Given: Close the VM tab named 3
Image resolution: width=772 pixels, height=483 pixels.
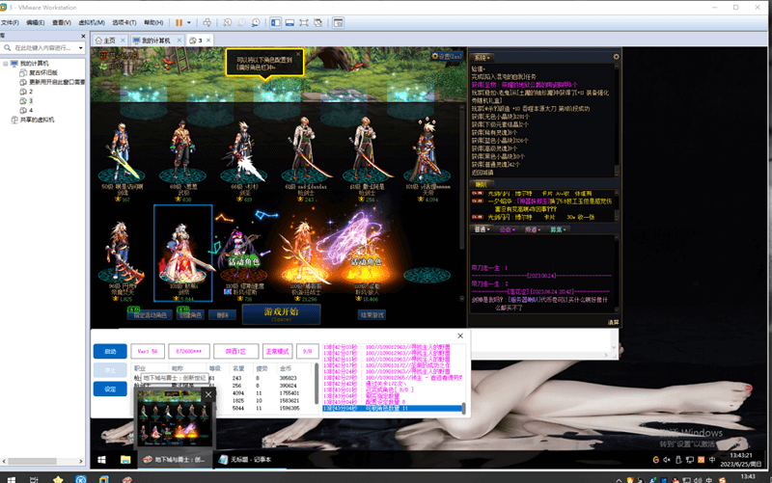Looking at the screenshot, I should click(208, 40).
